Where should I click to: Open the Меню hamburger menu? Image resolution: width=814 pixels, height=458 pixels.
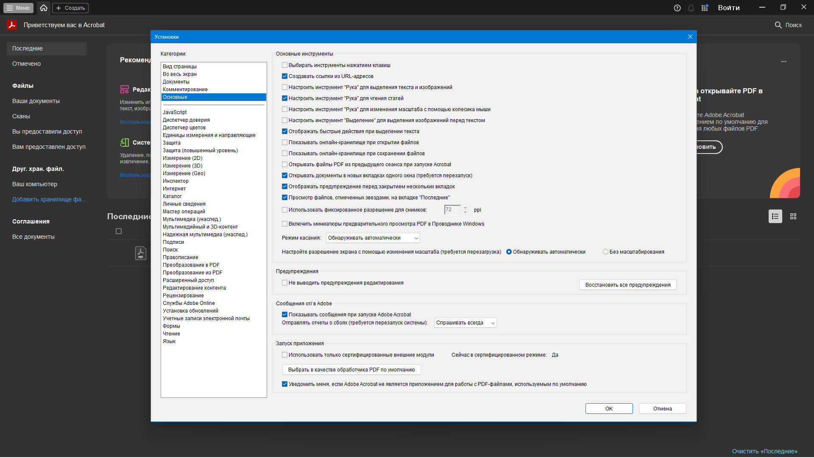18,8
